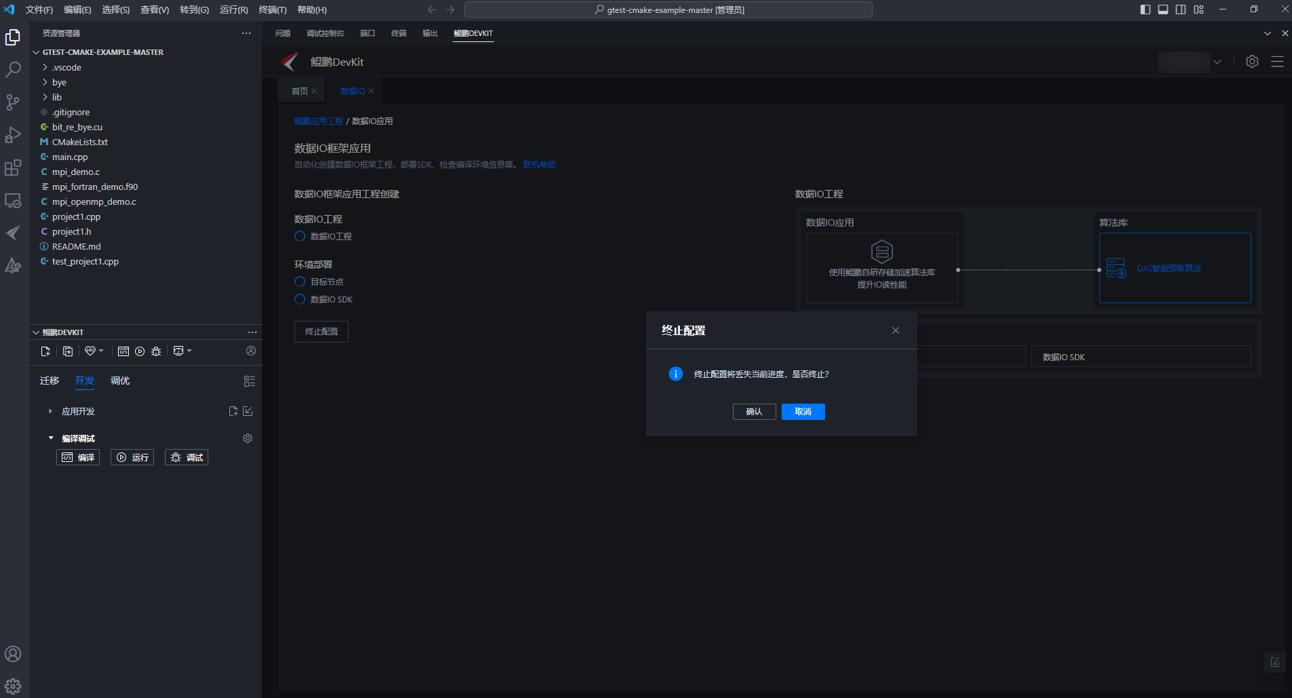Click the 终止配置 button on the page
This screenshot has width=1292, height=698.
pos(322,332)
